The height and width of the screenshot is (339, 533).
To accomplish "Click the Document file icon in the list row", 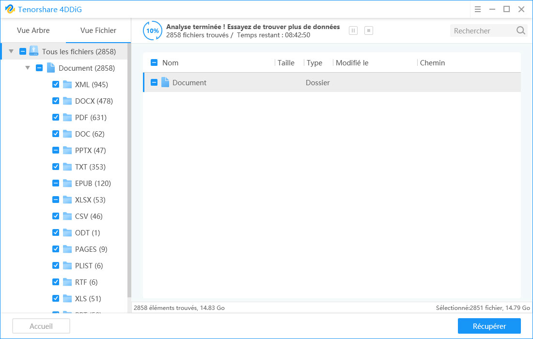I will click(x=165, y=82).
